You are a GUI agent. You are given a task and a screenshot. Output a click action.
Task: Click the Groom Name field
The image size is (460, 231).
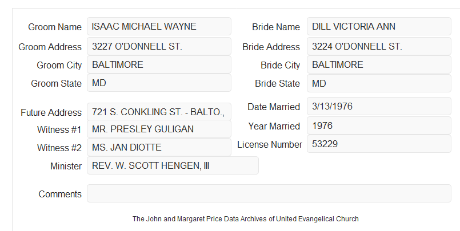click(159, 26)
